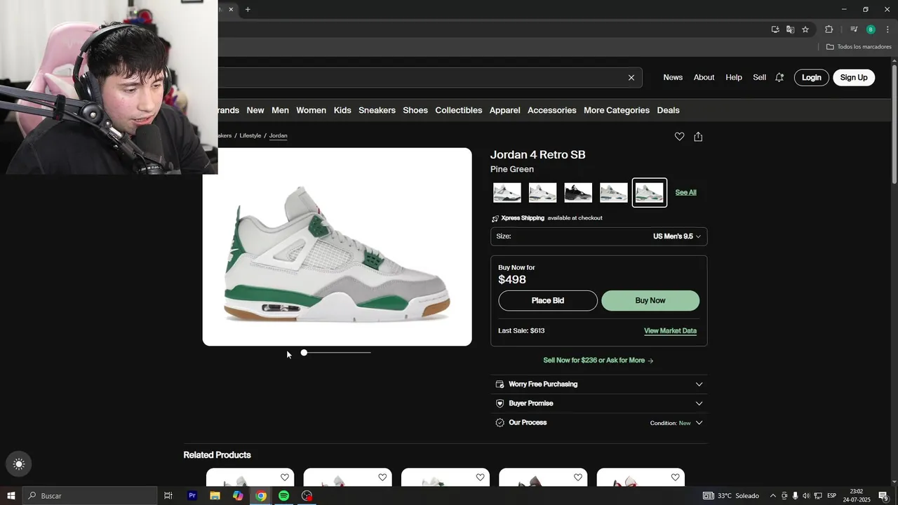Open the Sneakers menu category

click(377, 110)
